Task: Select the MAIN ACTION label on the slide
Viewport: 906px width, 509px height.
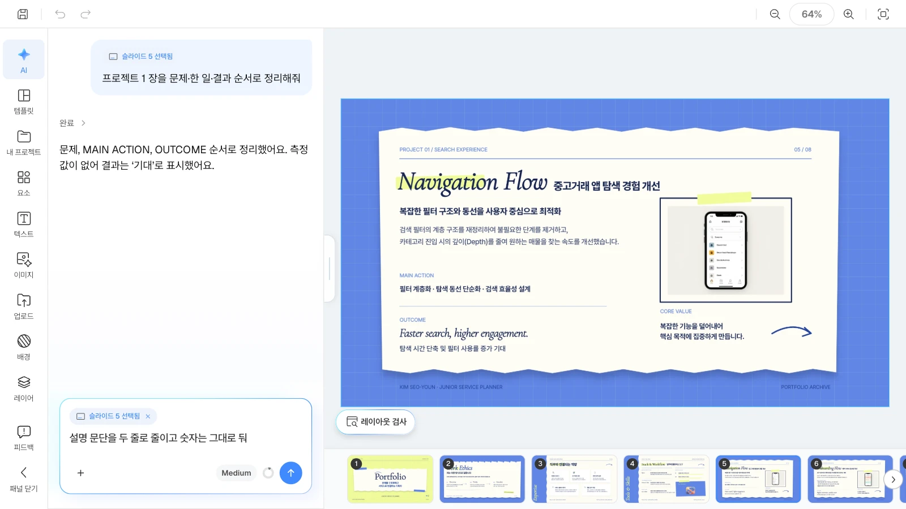Action: tap(417, 275)
